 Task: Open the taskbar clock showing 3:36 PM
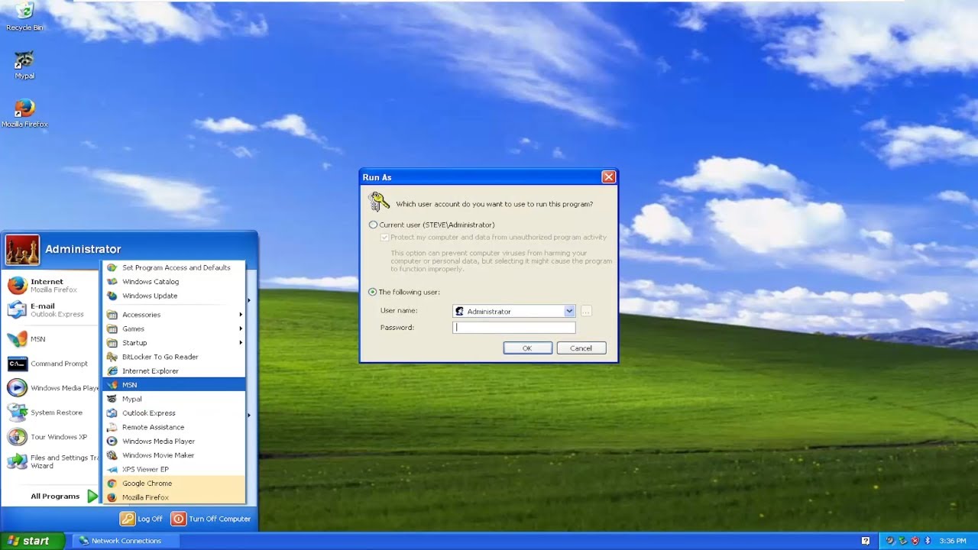pyautogui.click(x=952, y=541)
